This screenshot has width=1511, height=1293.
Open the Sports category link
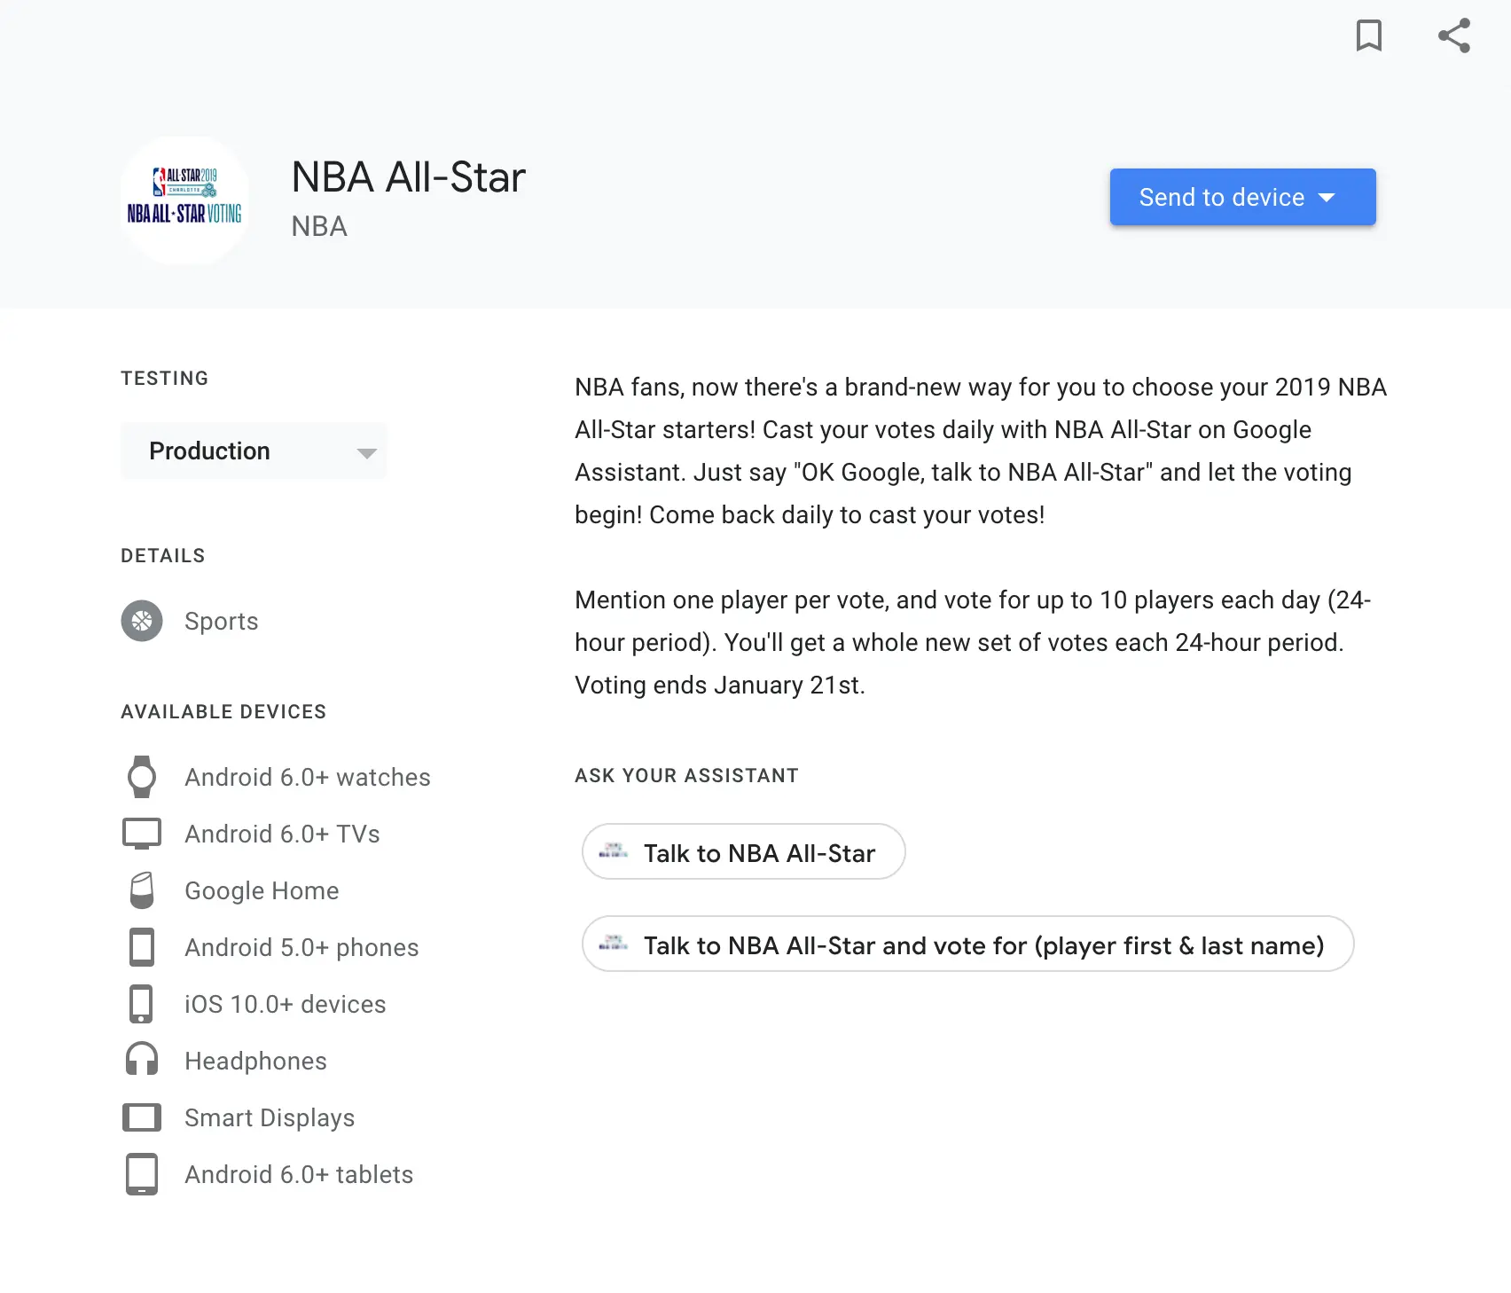tap(222, 621)
